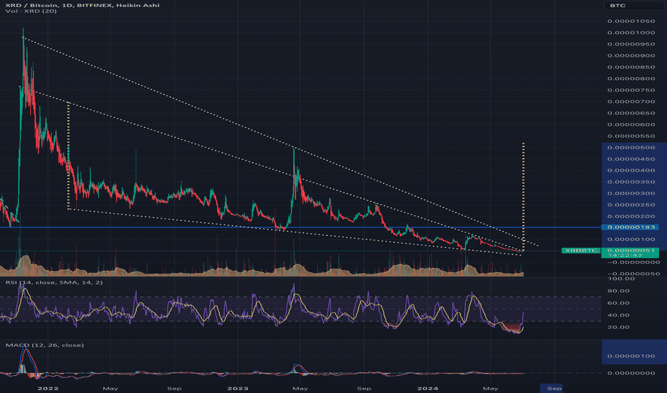Click price axis value 0.00001050
Viewport: 667px width, 393px height.
coord(631,21)
